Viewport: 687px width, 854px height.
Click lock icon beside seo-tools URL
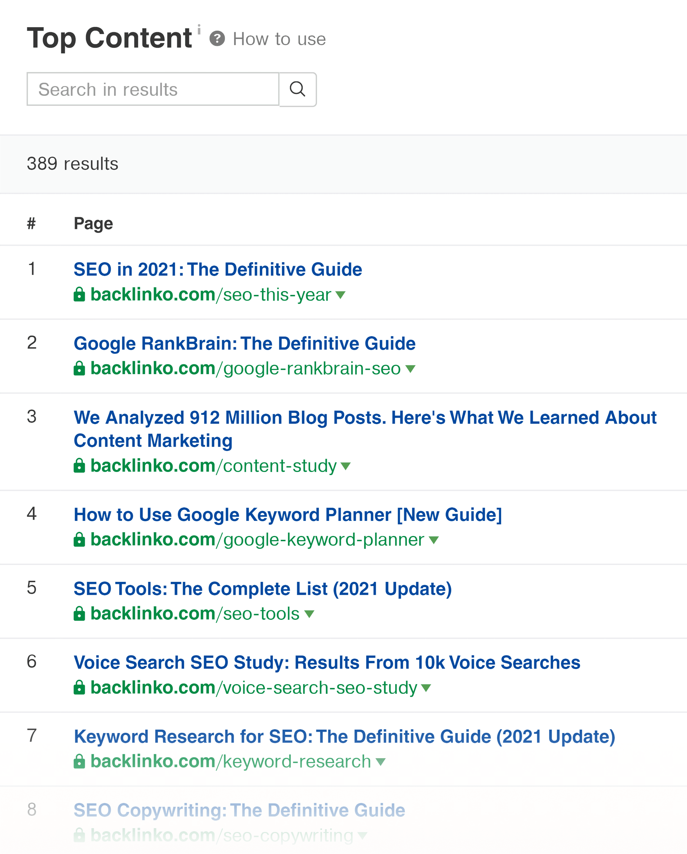coord(79,613)
